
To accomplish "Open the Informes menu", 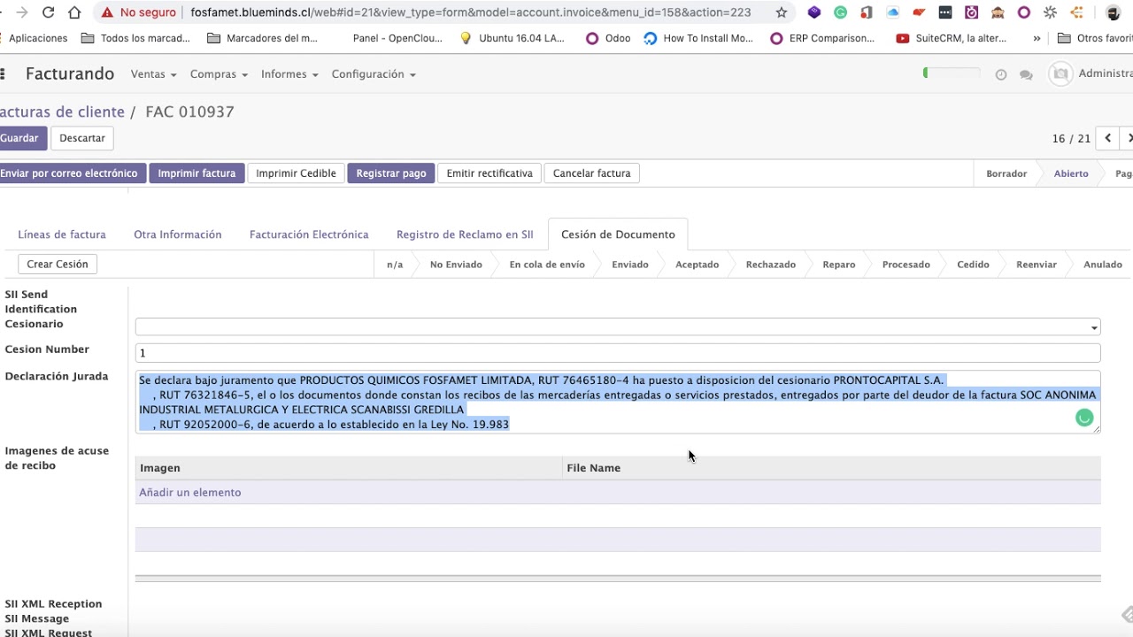I will point(289,74).
